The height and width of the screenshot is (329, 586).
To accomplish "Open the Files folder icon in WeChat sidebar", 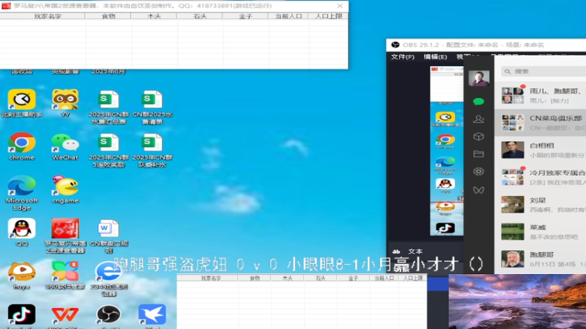I will (x=478, y=154).
